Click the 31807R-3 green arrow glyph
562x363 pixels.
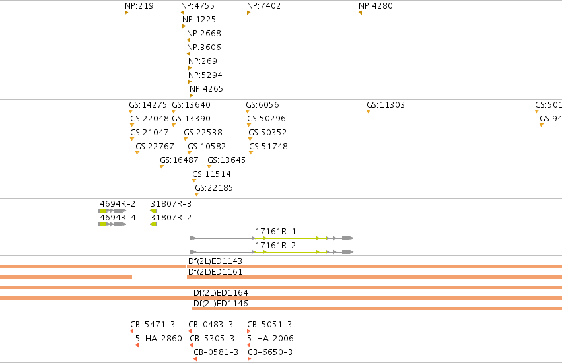[153, 211]
